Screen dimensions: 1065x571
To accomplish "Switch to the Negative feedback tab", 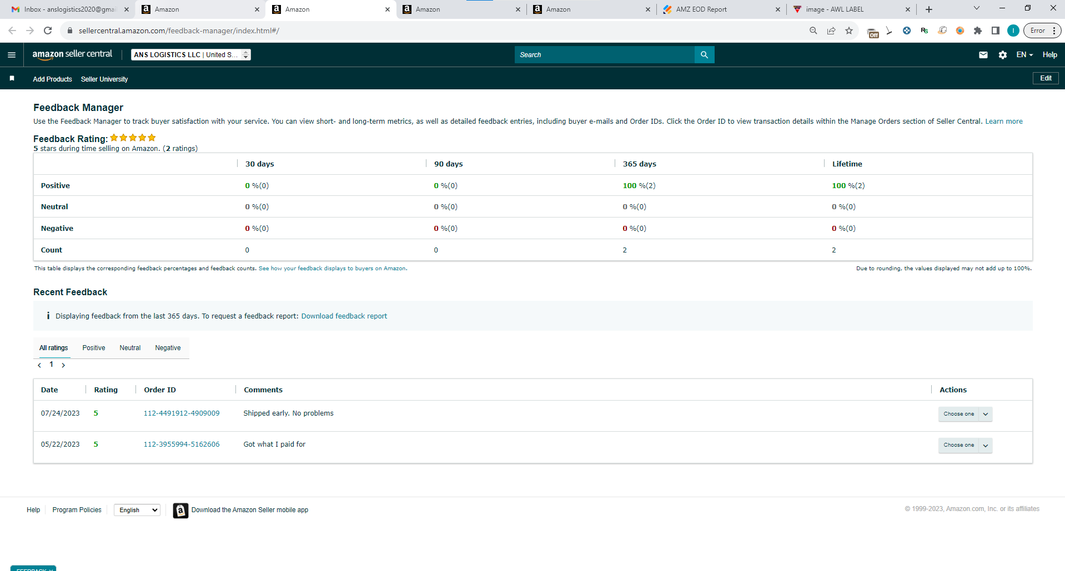I will pyautogui.click(x=168, y=348).
